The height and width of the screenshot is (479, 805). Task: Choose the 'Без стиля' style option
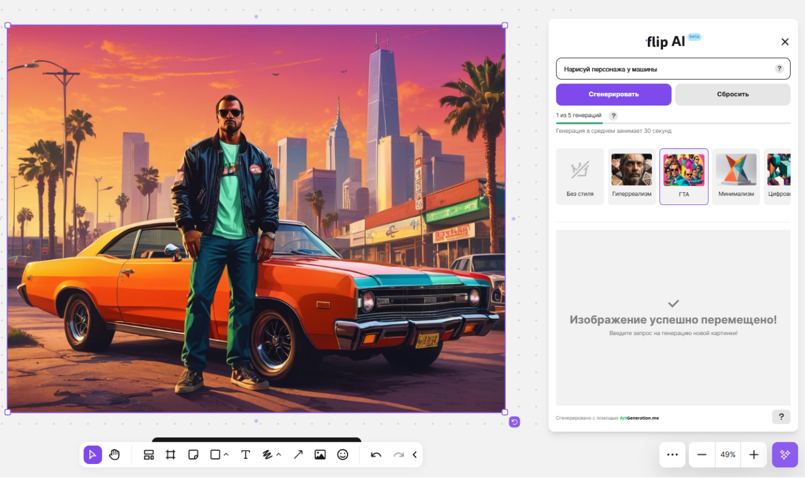(580, 177)
